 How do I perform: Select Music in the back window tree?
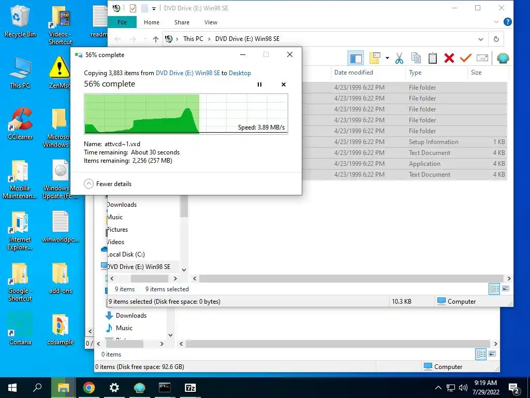[x=120, y=328]
